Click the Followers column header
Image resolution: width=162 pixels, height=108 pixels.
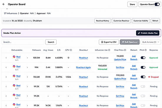(37, 50)
